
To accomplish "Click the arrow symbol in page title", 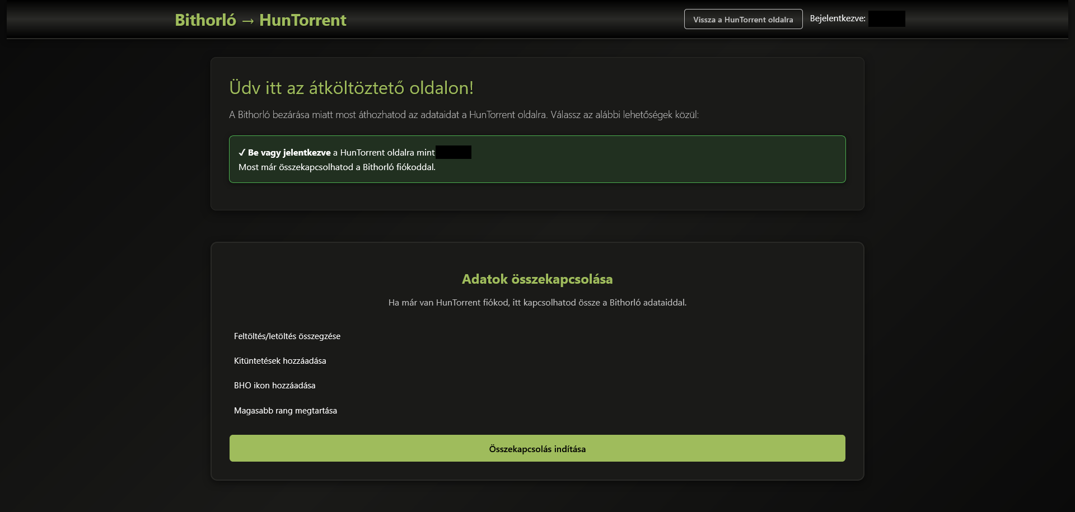I will (247, 21).
